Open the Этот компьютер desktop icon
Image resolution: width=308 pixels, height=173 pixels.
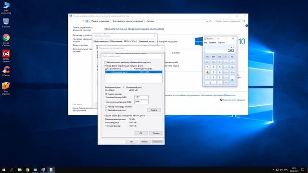click(x=6, y=8)
